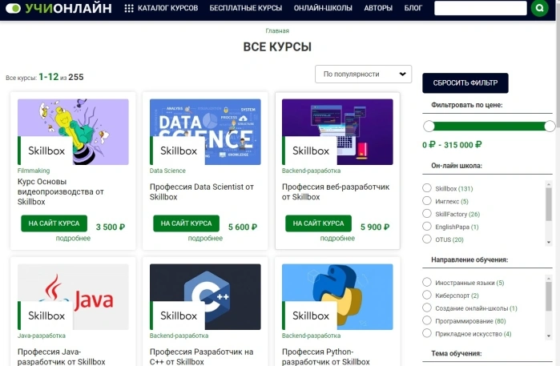Click the 0 ₽ - 315 000 ₽ price range text

[x=452, y=145]
